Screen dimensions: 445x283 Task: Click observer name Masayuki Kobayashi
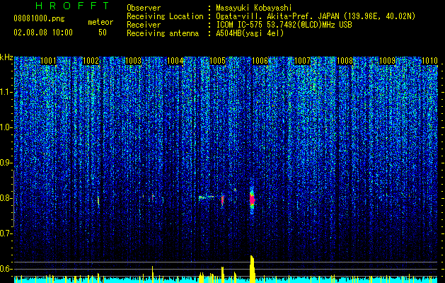click(254, 8)
